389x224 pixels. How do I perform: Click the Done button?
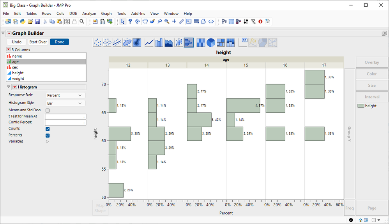click(x=60, y=42)
